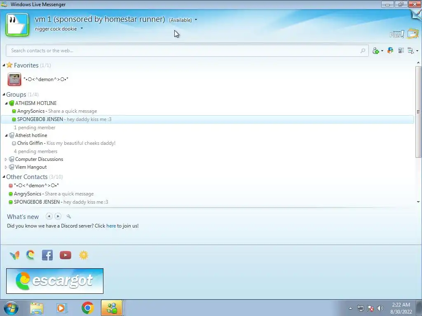Collapse the Groups section
422x316 pixels.
[x=4, y=94]
